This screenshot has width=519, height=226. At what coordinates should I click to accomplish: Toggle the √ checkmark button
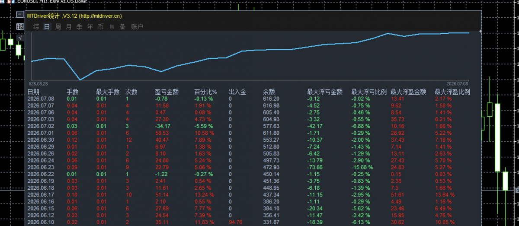20,38
